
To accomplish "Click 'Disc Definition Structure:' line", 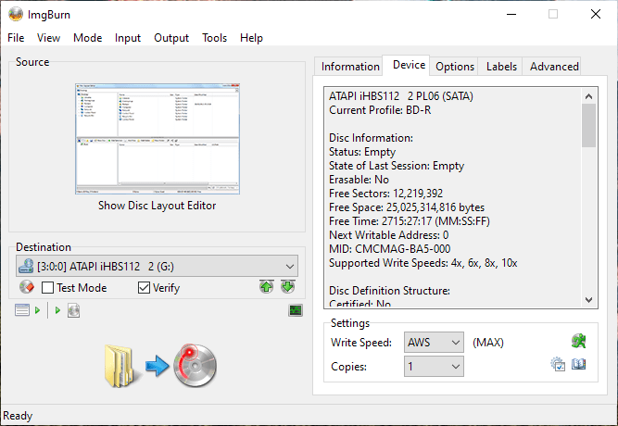I will tap(389, 291).
